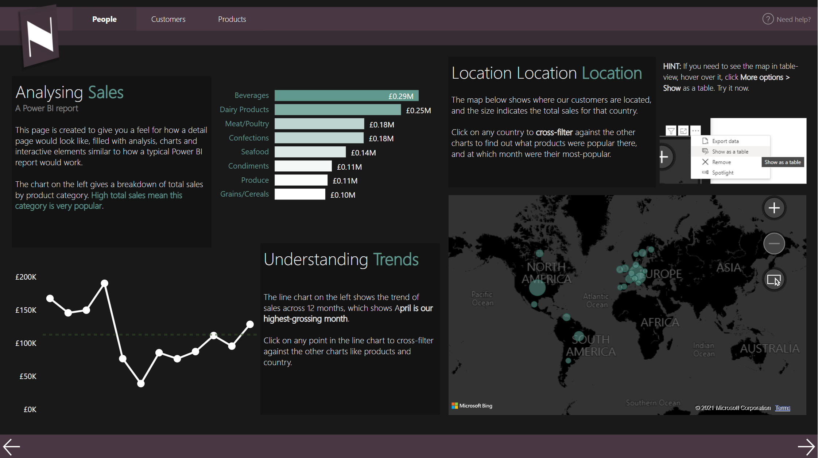
Task: Switch to the Customers tab
Action: tap(168, 19)
